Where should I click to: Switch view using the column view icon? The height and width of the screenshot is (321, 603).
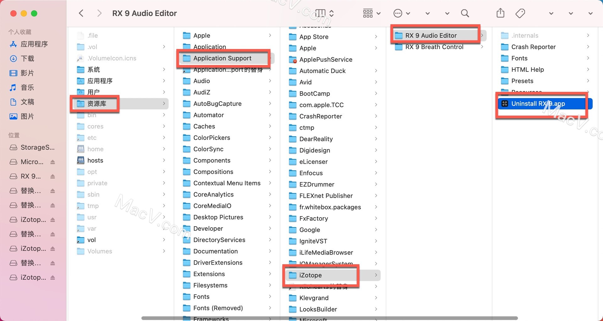[320, 13]
